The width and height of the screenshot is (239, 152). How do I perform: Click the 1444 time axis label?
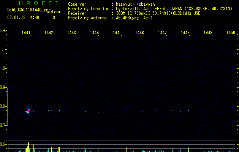point(94,32)
